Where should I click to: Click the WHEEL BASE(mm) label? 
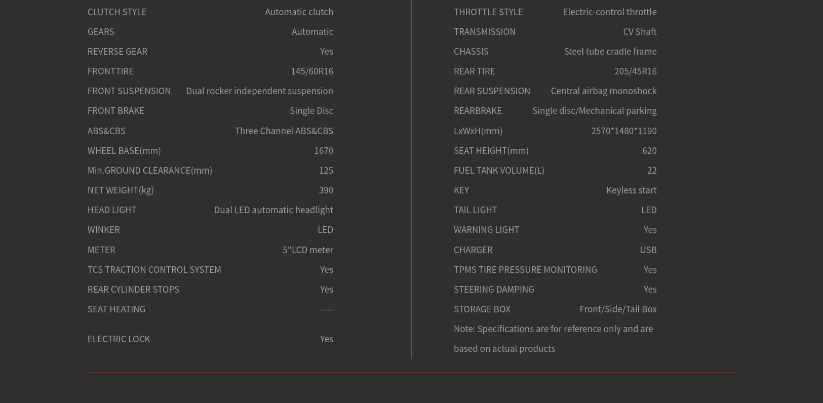pyautogui.click(x=124, y=151)
